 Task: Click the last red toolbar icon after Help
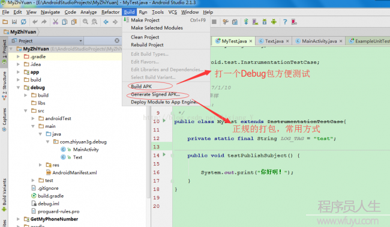tap(294, 22)
